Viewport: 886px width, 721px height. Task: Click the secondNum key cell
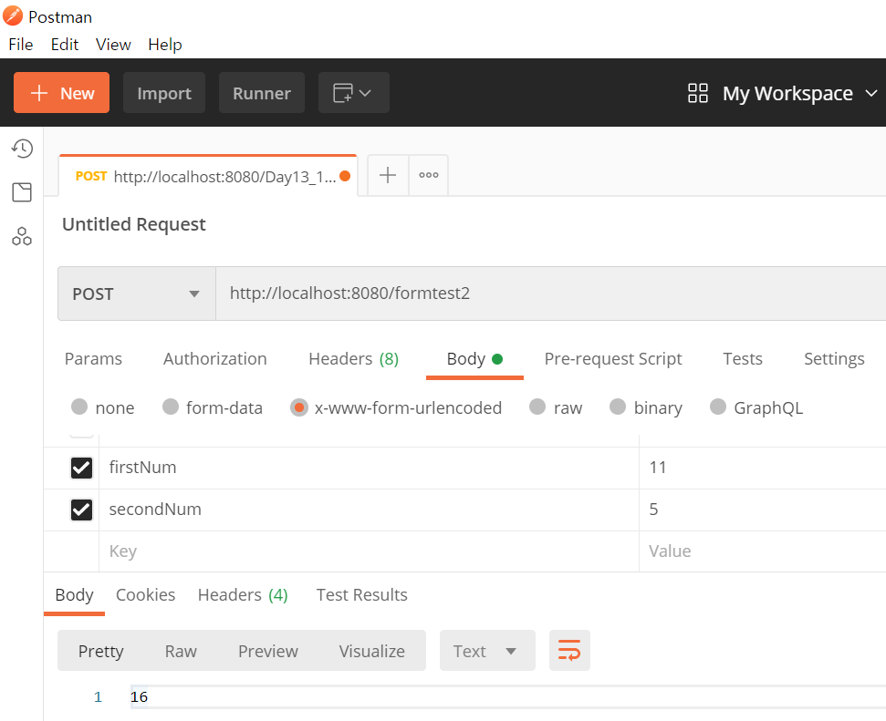click(x=369, y=510)
